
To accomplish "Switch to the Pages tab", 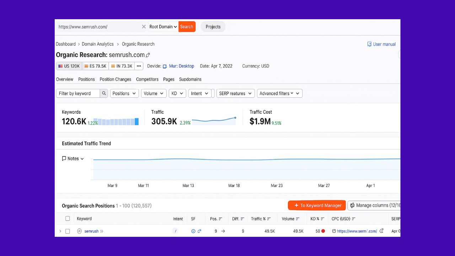I will [169, 79].
